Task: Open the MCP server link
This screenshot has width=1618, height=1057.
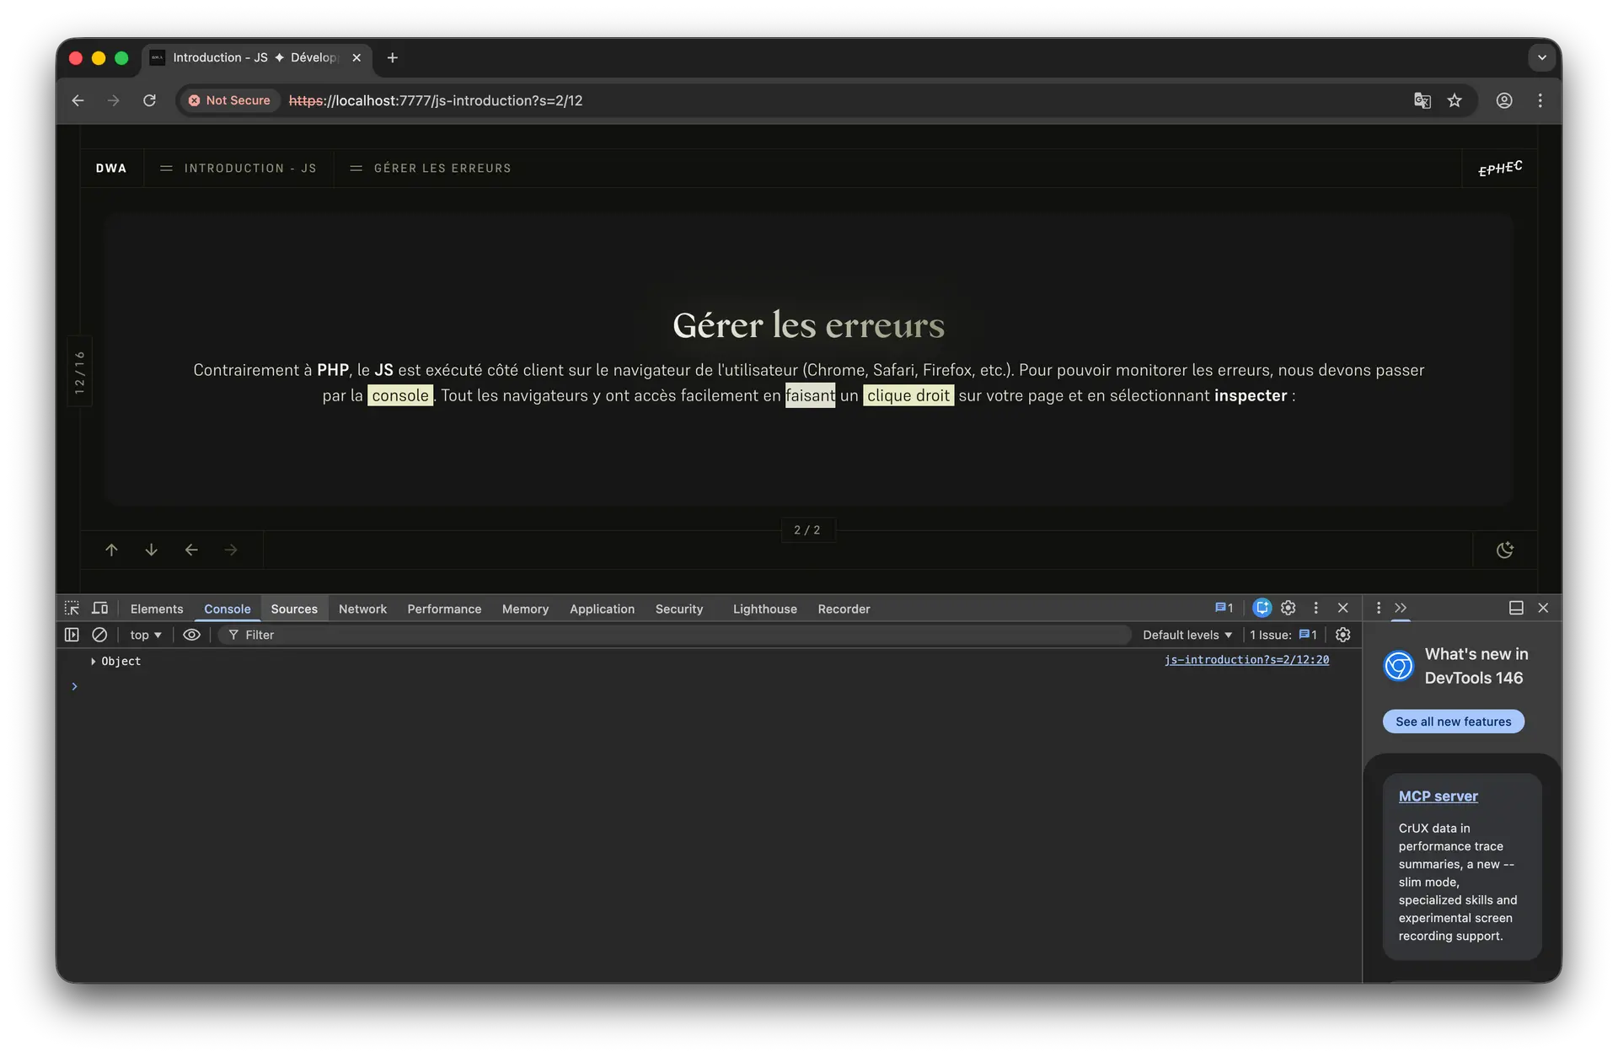Action: (x=1438, y=796)
